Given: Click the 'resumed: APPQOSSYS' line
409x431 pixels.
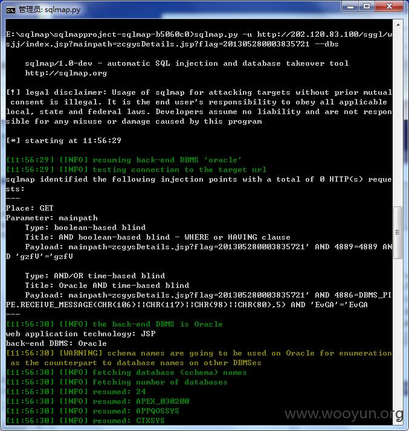Looking at the screenshot, I should tap(92, 411).
